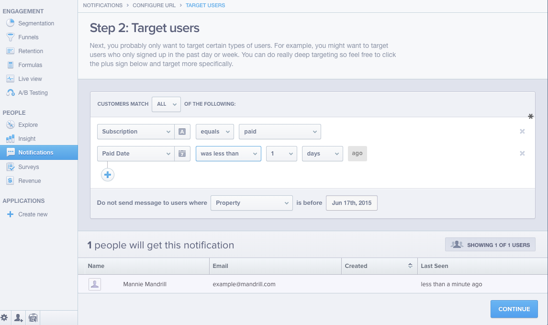Click the Surveys checklist icon

[x=11, y=167]
